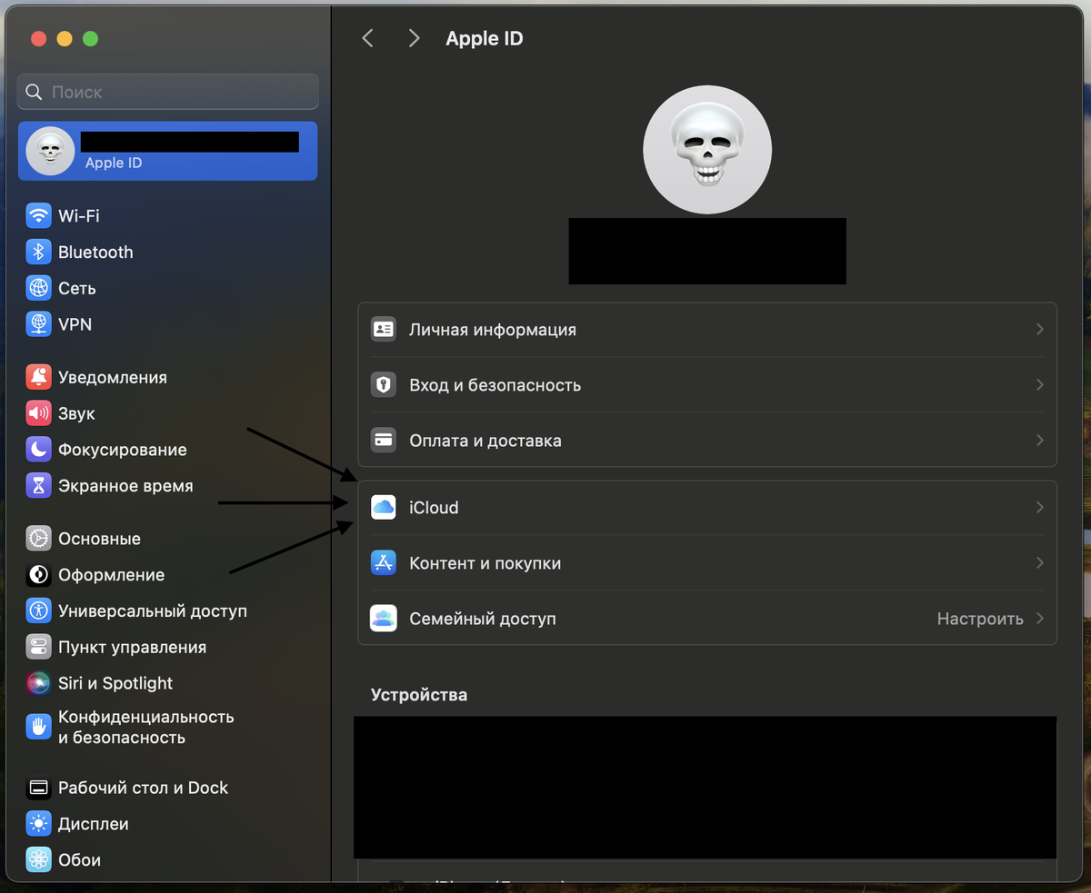The height and width of the screenshot is (893, 1091).
Task: Expand the Личная информация row chevron
Action: click(x=1042, y=330)
